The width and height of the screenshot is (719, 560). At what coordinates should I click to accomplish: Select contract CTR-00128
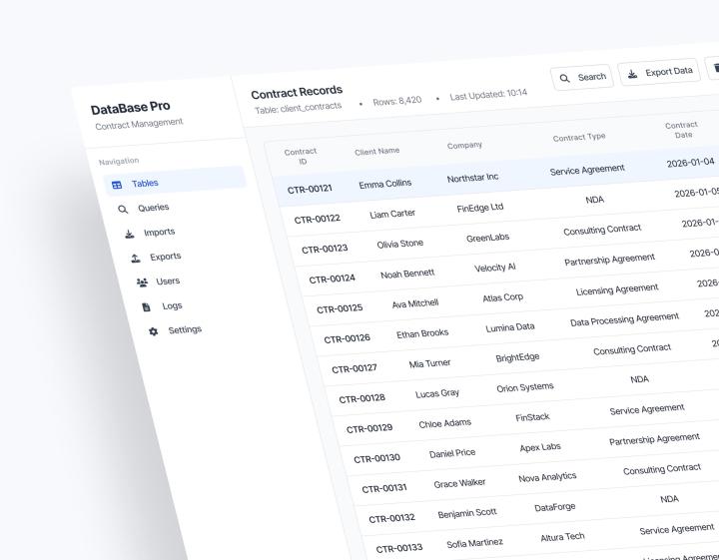(x=362, y=398)
